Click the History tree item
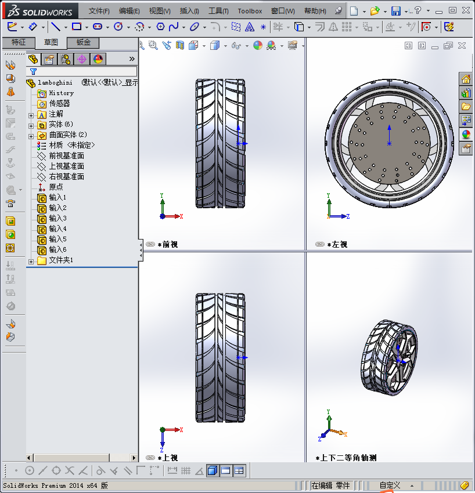475x493 pixels. (55, 93)
